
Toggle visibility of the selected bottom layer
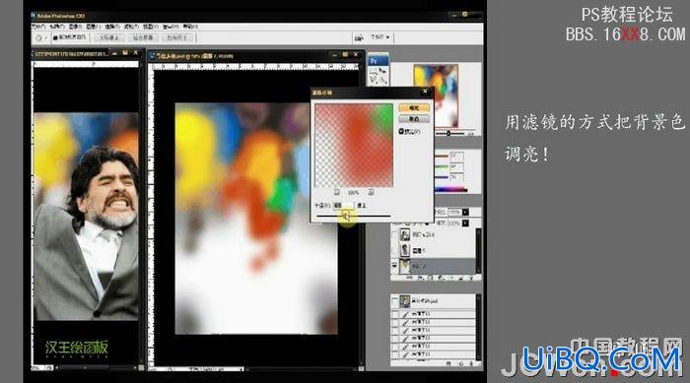click(394, 266)
